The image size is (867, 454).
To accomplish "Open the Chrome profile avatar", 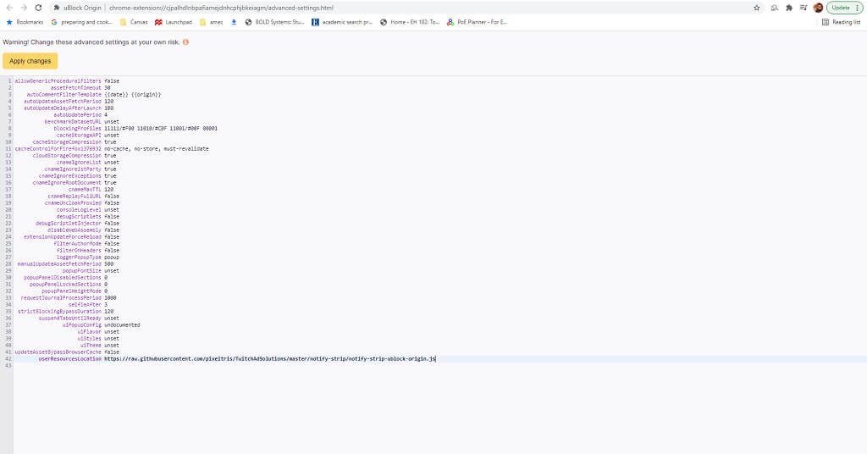I will click(819, 8).
